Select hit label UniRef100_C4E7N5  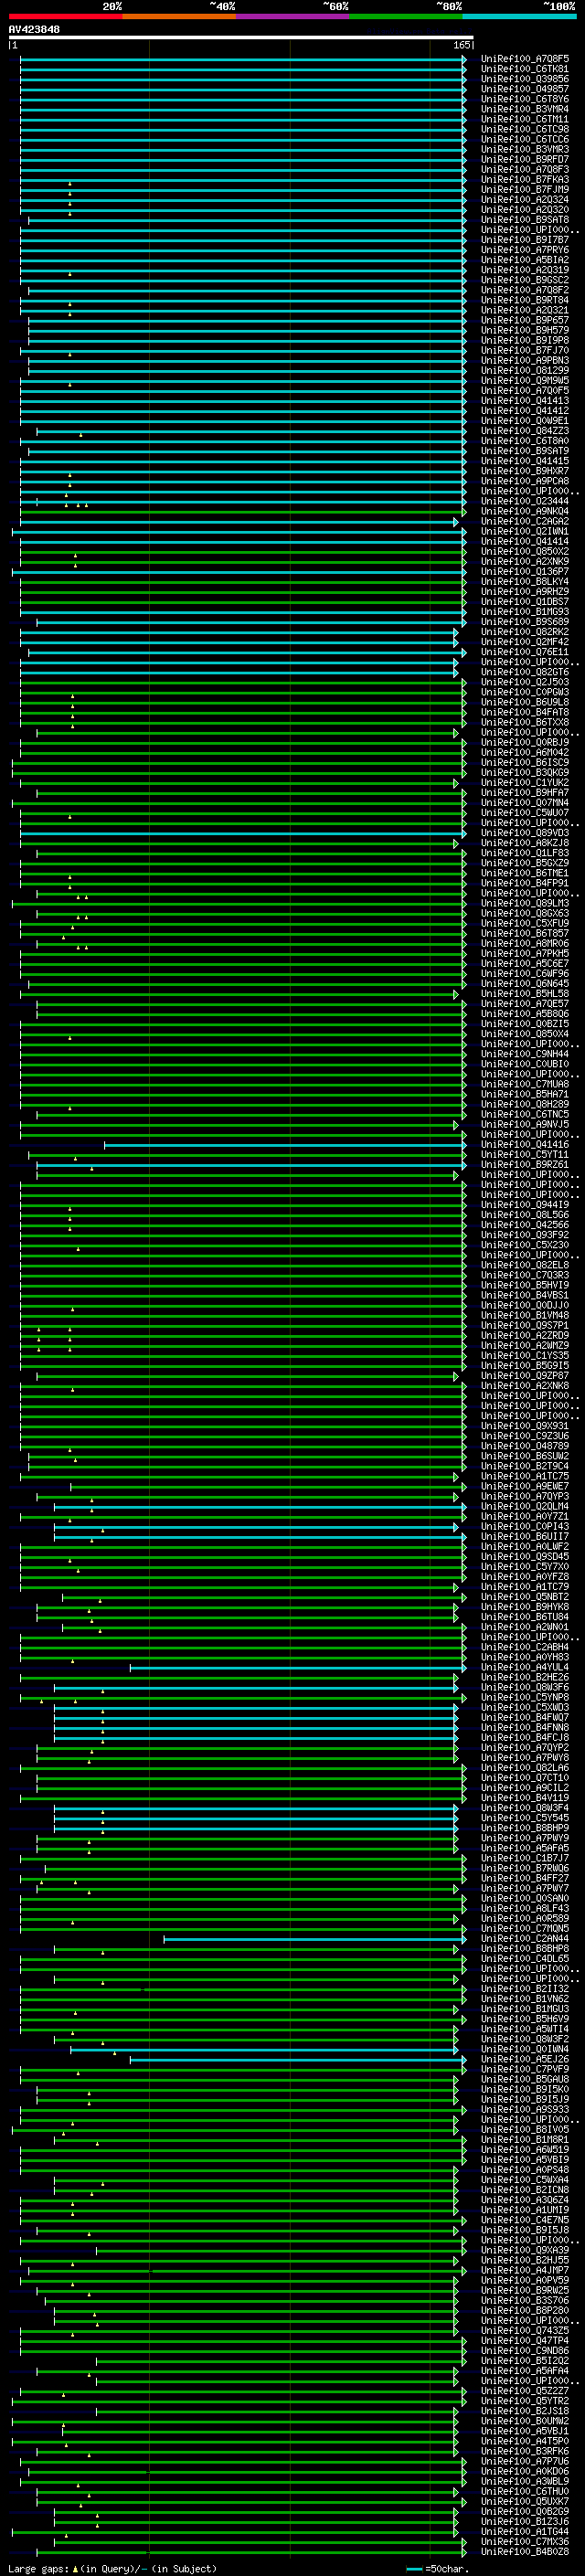[525, 2219]
